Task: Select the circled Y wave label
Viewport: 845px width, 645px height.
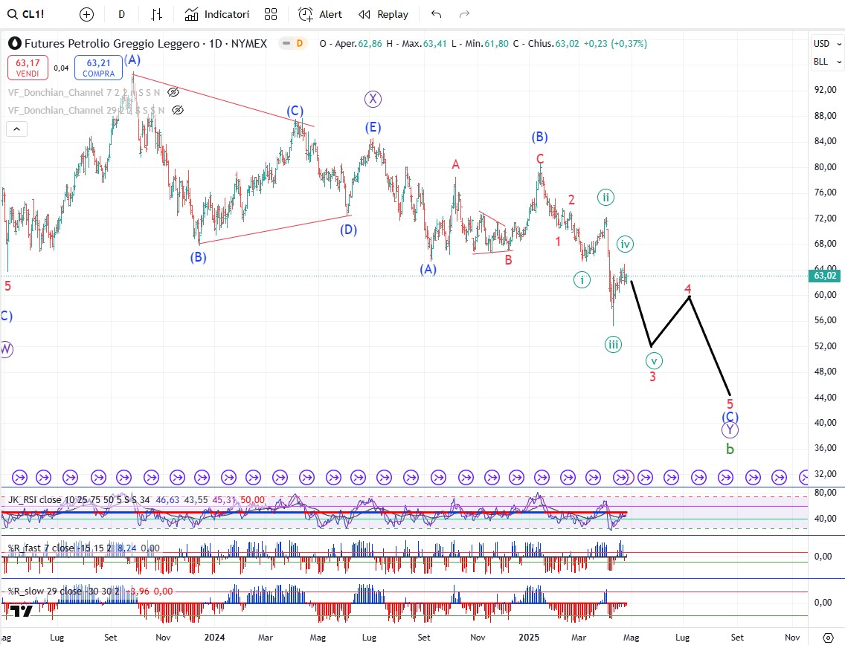Action: (x=730, y=430)
